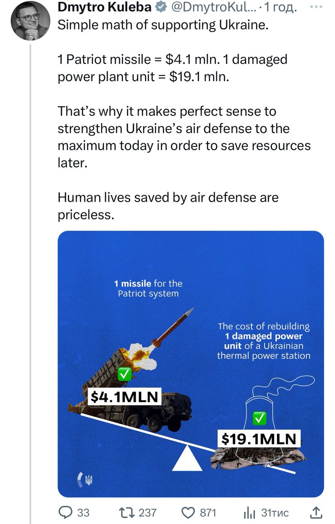The image size is (335, 524).
Task: Retweet this post via retweet icon
Action: (124, 513)
